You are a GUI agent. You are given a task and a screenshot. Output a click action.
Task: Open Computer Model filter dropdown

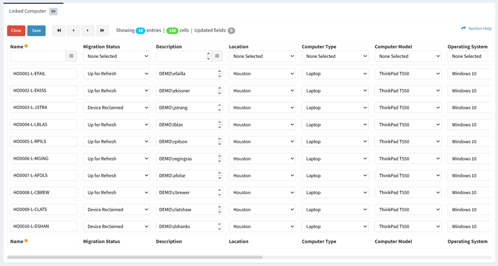(408, 56)
